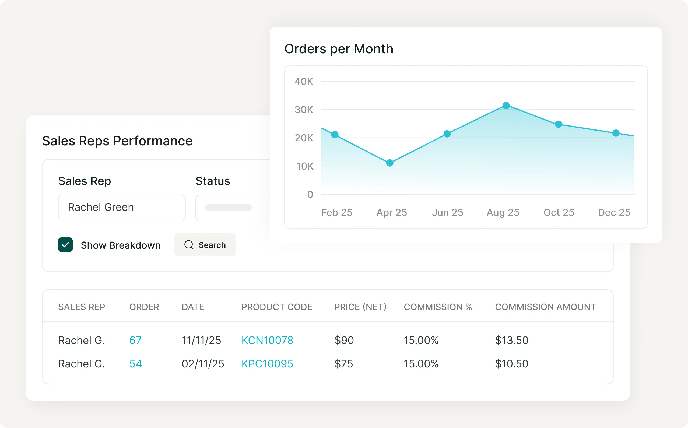Sort by the Order column header

pos(144,307)
